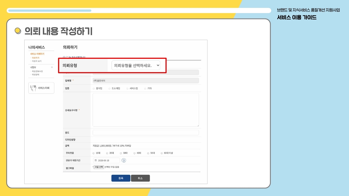This screenshot has width=349, height=196.
Task: Open 지원자 보기 sidebar item
Action: coord(37,61)
